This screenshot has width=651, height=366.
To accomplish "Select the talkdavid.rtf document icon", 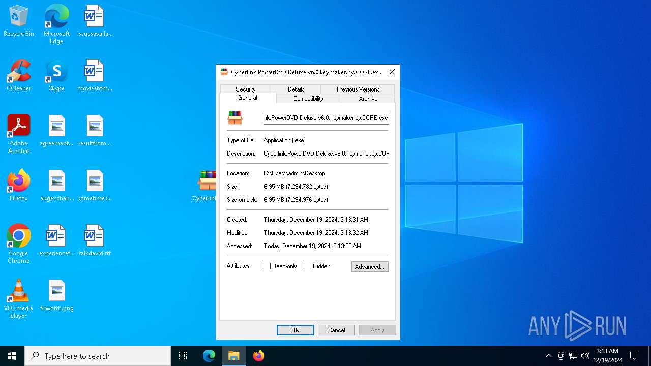I will [x=95, y=241].
